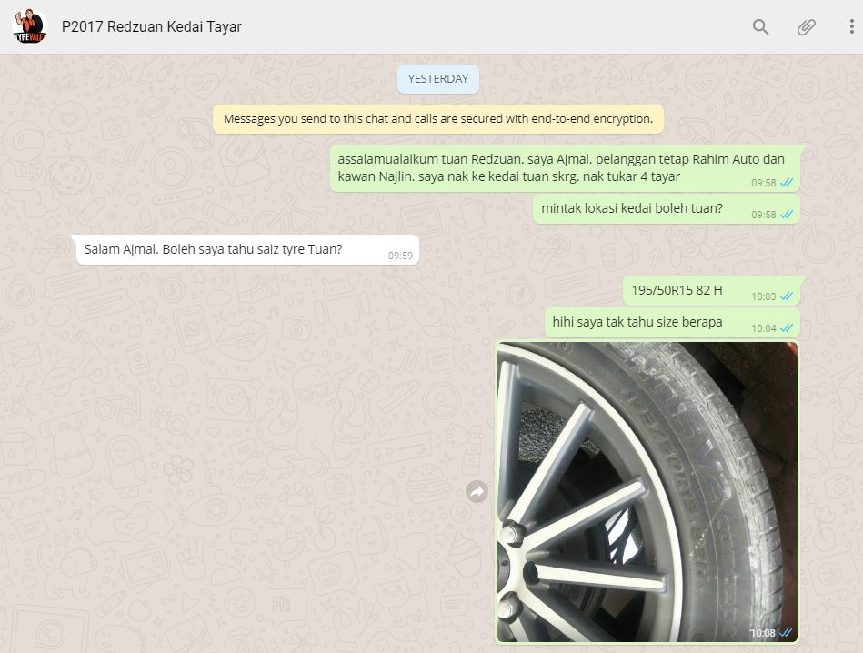Click the paperclip attach icon
863x653 pixels.
pyautogui.click(x=807, y=27)
